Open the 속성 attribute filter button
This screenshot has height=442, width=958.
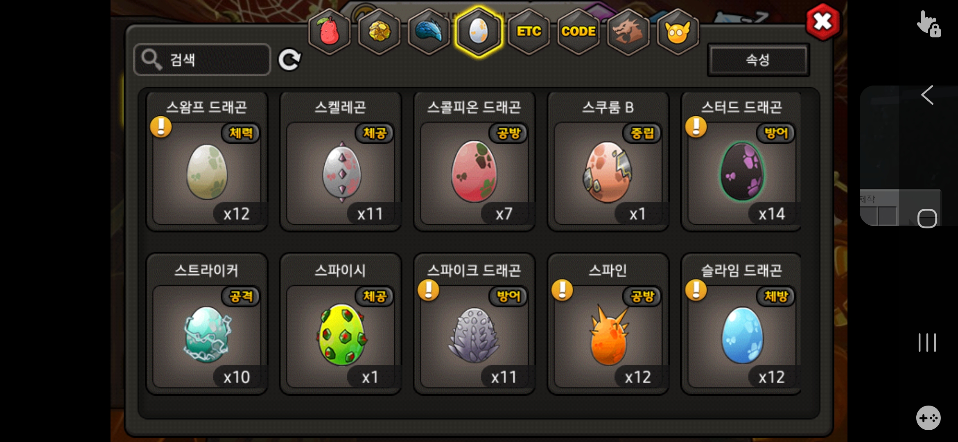pos(758,60)
